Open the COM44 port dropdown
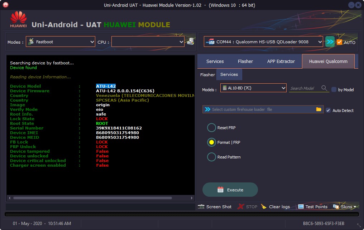 click(263, 41)
